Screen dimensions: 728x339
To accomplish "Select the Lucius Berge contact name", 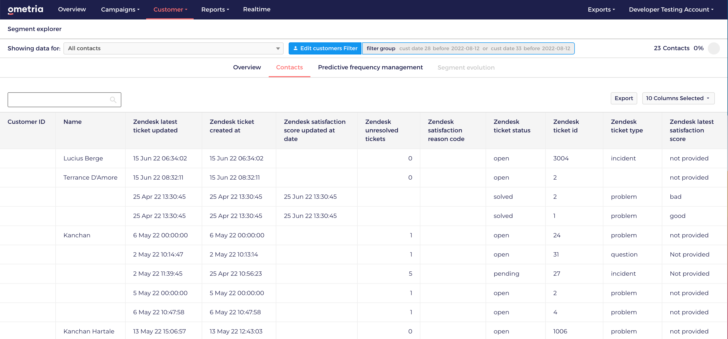I will [83, 158].
